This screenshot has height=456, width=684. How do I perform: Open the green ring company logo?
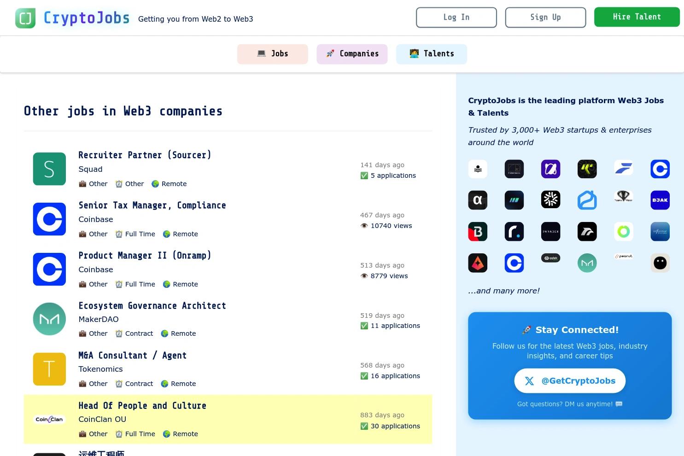coord(624,231)
